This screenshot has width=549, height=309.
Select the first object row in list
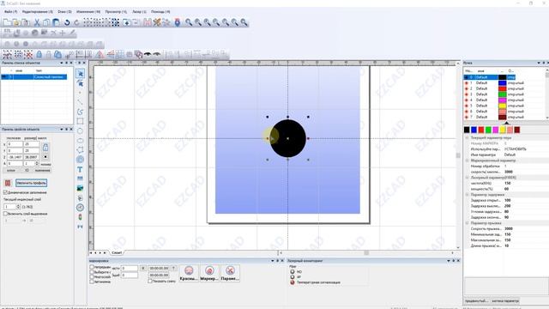coord(34,76)
